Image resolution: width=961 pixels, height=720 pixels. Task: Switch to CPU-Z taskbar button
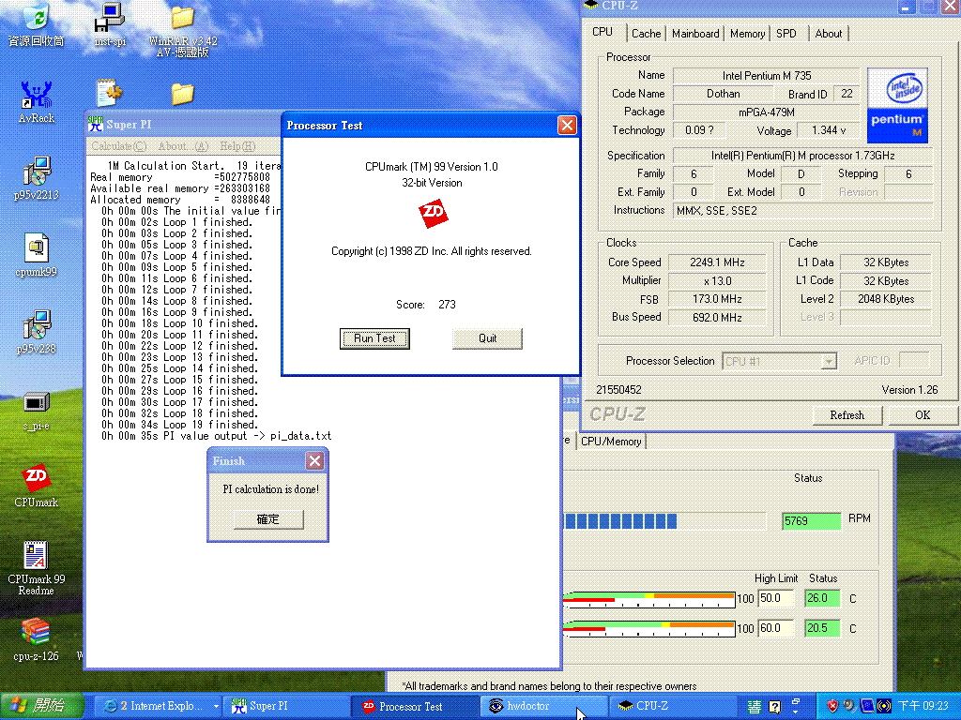671,706
